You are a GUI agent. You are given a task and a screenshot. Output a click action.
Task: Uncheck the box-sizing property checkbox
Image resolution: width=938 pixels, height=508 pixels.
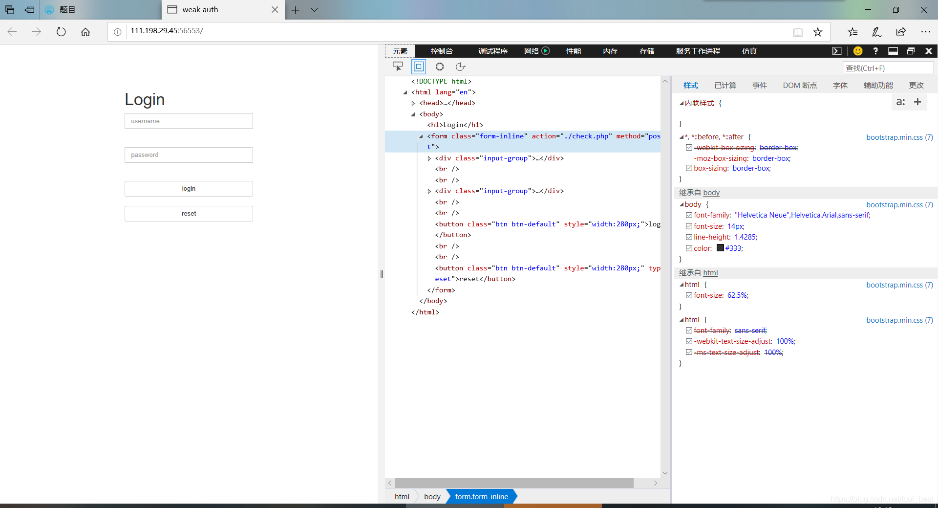tap(689, 168)
